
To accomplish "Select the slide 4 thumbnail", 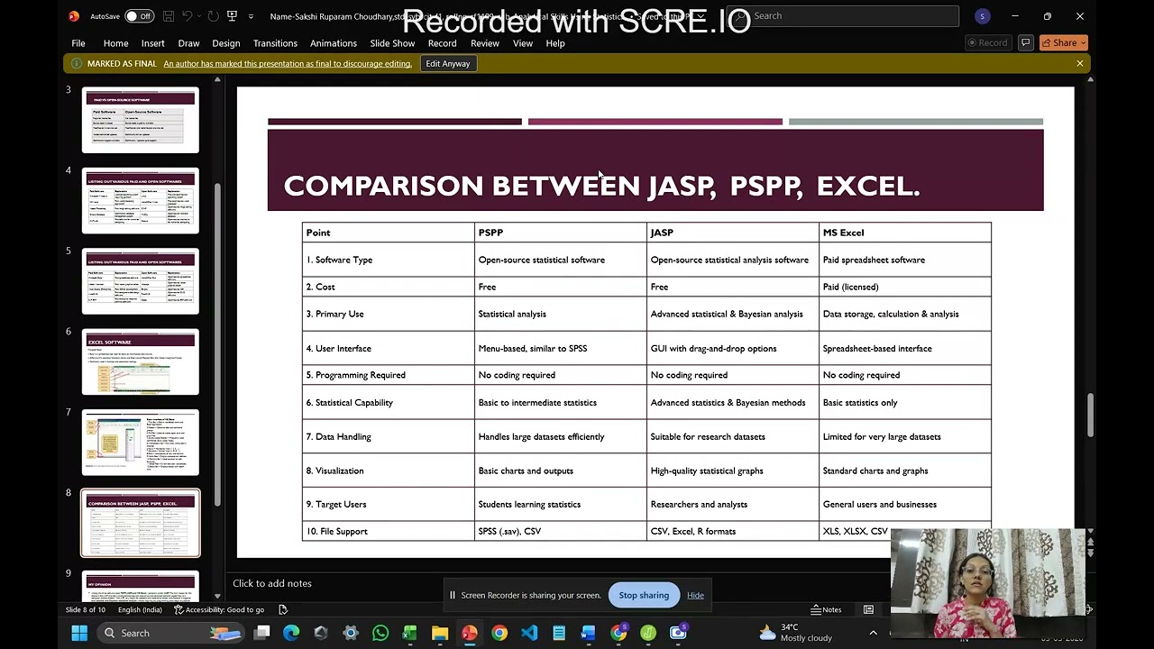I will point(141,200).
